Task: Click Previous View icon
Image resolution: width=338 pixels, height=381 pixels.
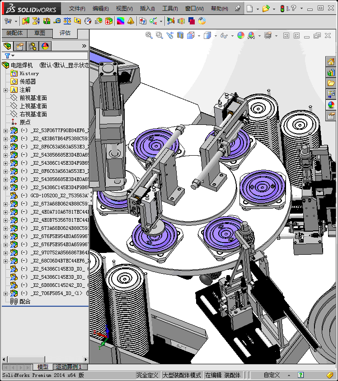Action: pos(170,35)
